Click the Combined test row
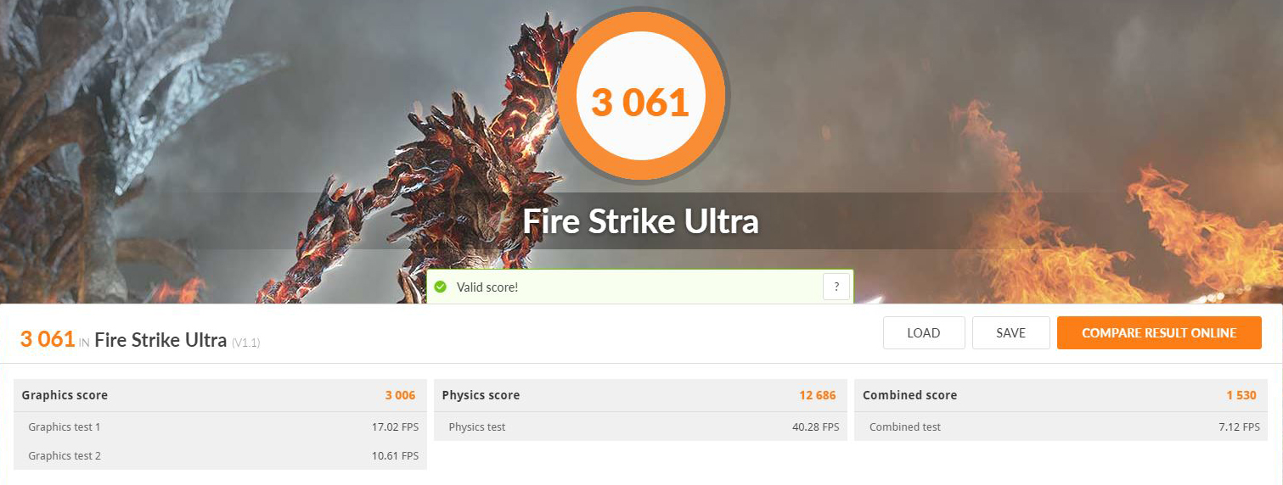 point(1061,426)
